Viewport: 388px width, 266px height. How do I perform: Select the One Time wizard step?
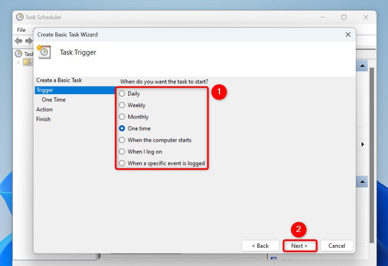(54, 100)
